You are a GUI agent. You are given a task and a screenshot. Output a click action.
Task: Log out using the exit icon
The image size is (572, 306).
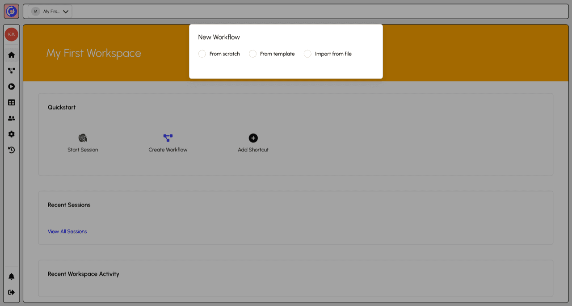[11, 293]
